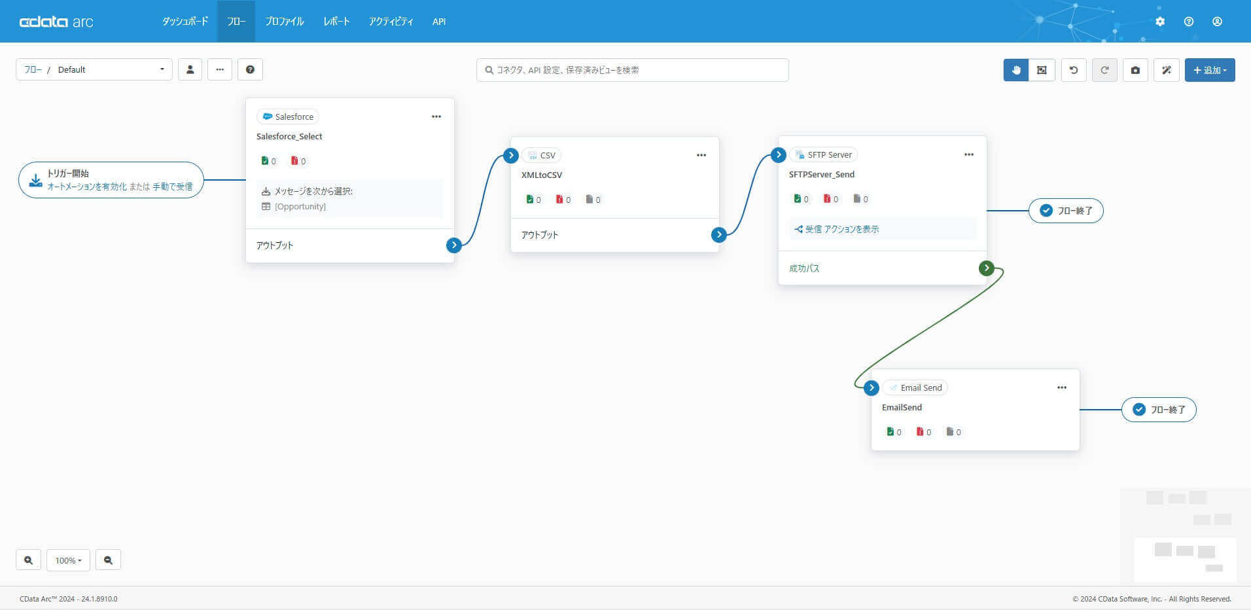Click フロー終了 node after EmailSend
This screenshot has height=610, width=1251.
click(1159, 410)
